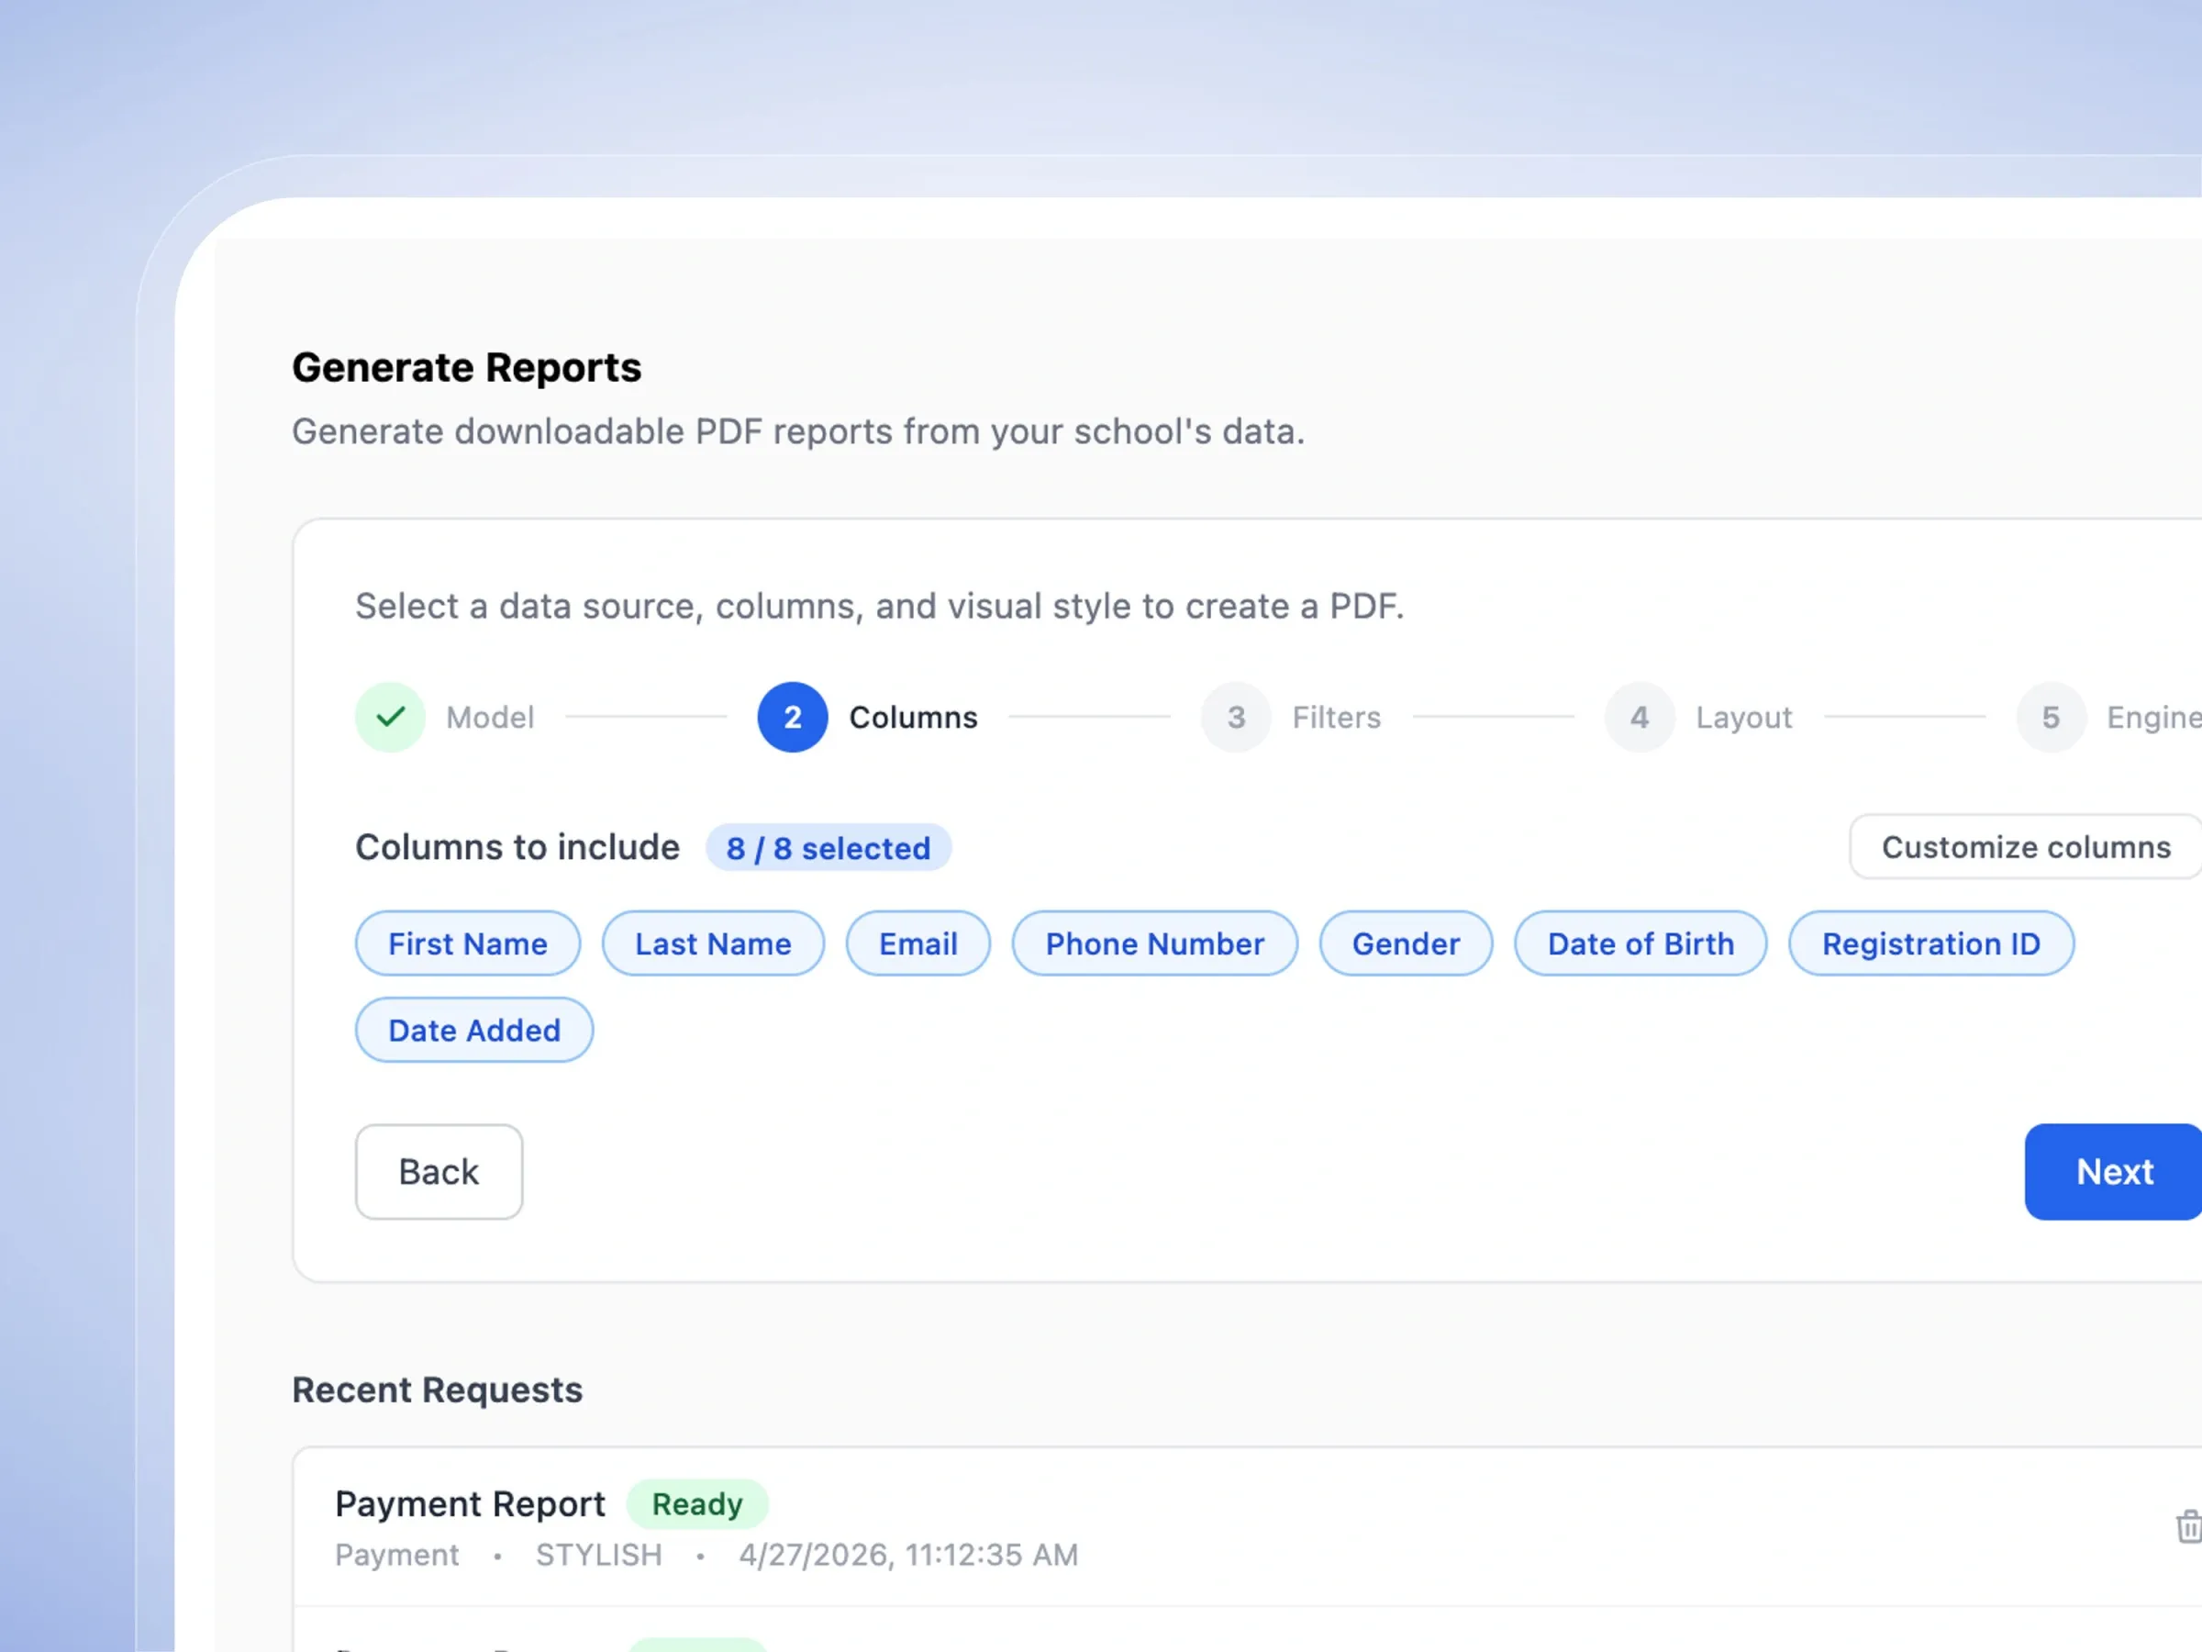2202x1652 pixels.
Task: Click the Engine step label
Action: (2154, 717)
